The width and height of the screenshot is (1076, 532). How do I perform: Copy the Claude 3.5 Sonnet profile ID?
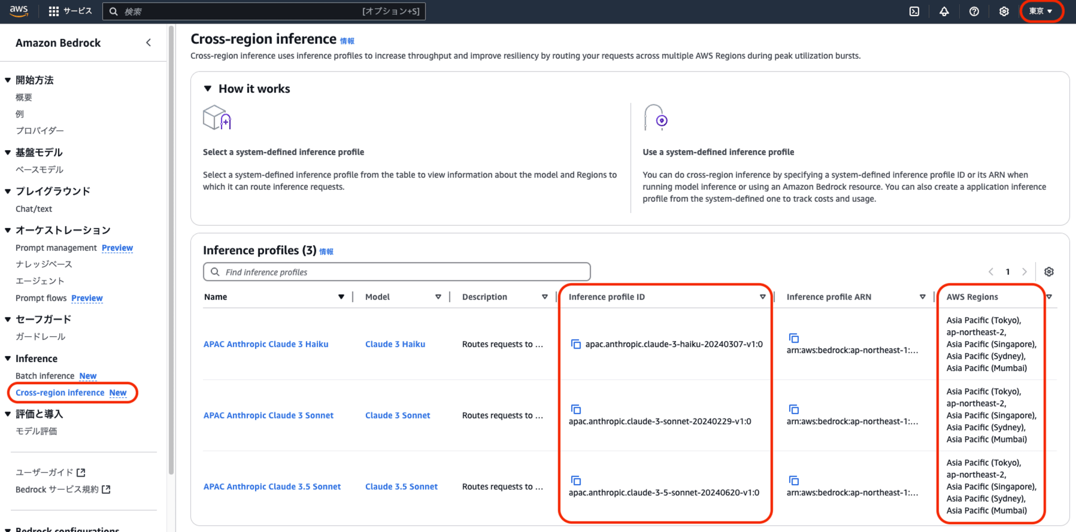(x=576, y=480)
